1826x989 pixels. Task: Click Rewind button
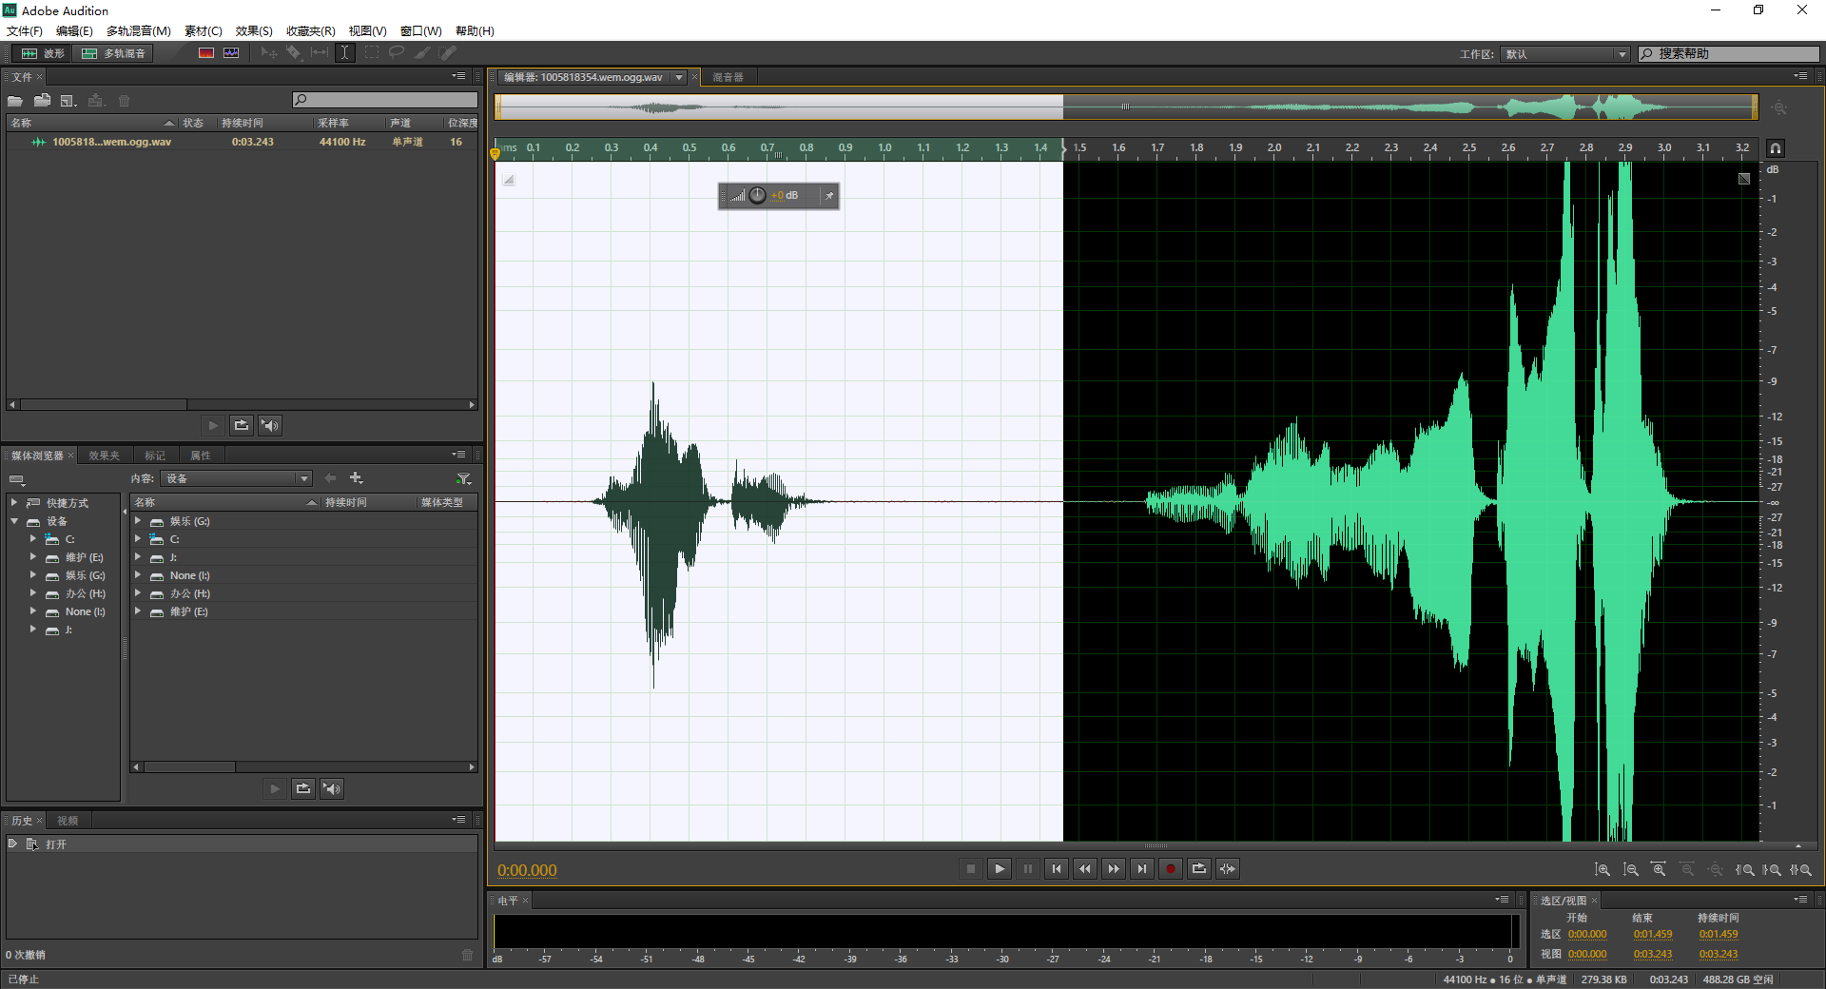click(x=1085, y=868)
